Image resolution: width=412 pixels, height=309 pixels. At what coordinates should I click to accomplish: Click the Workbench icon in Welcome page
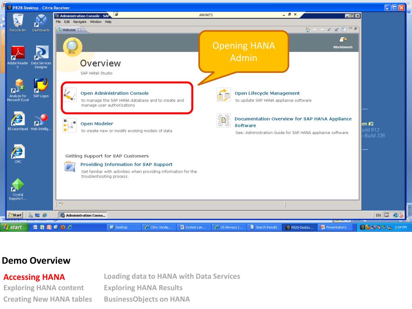[343, 43]
